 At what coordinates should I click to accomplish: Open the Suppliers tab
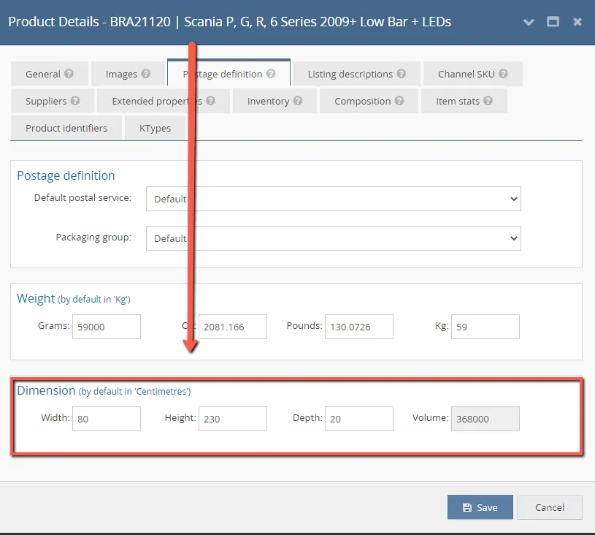[53, 101]
